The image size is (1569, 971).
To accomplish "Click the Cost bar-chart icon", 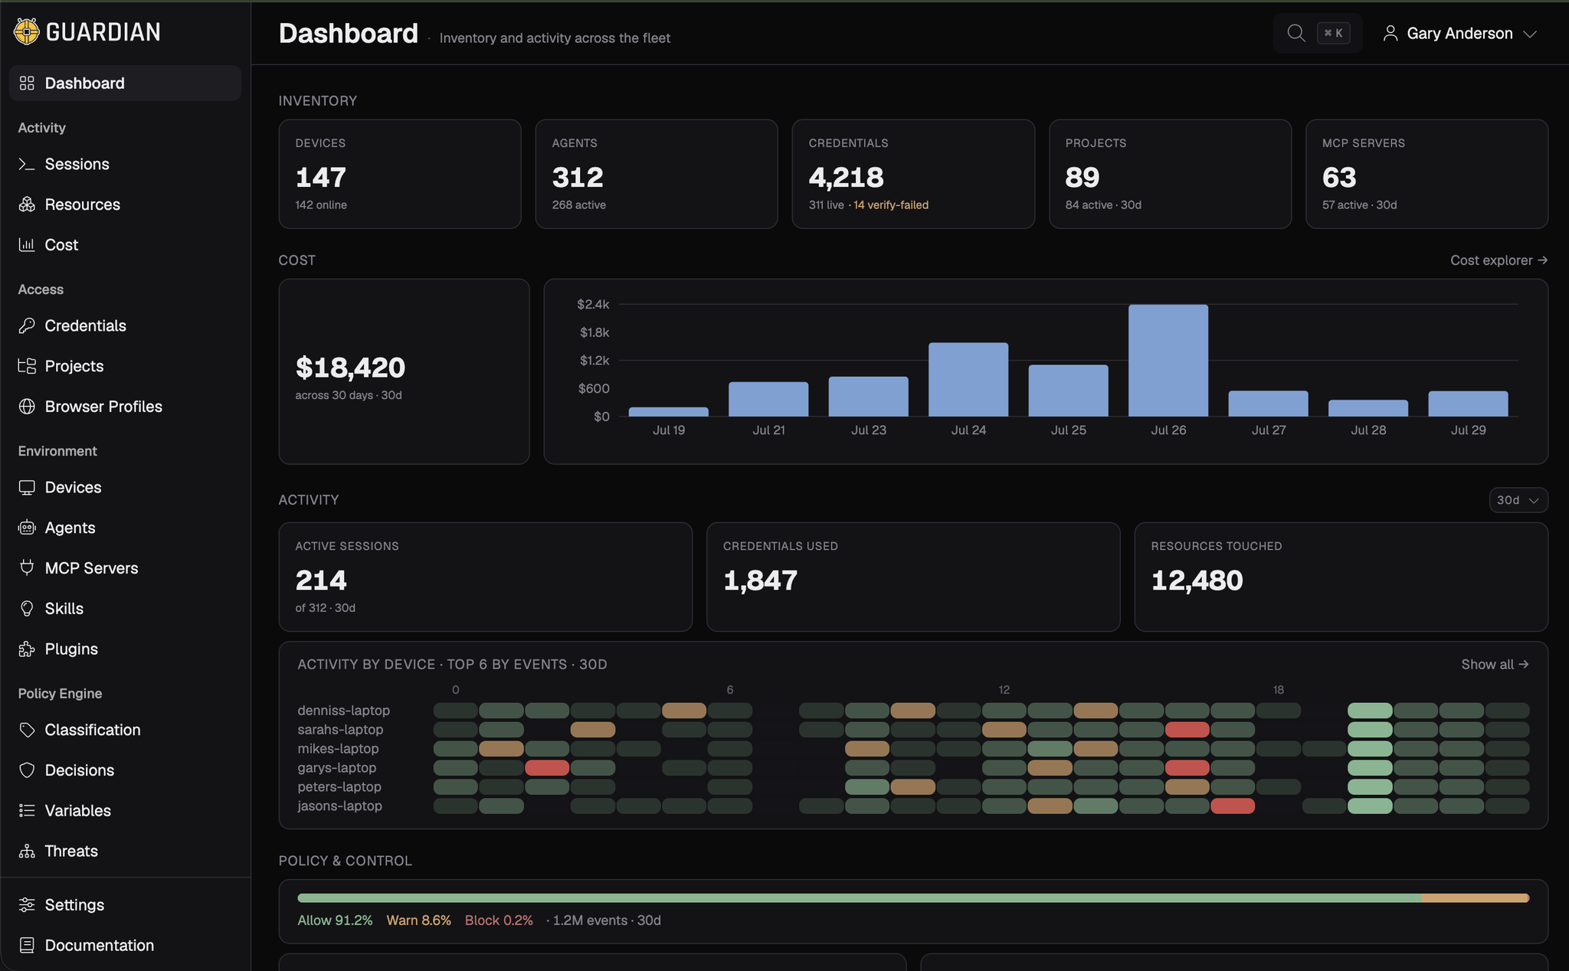I will (x=27, y=245).
